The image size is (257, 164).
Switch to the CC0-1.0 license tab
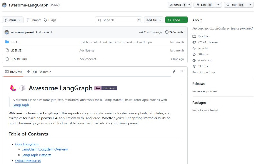[x=39, y=72]
